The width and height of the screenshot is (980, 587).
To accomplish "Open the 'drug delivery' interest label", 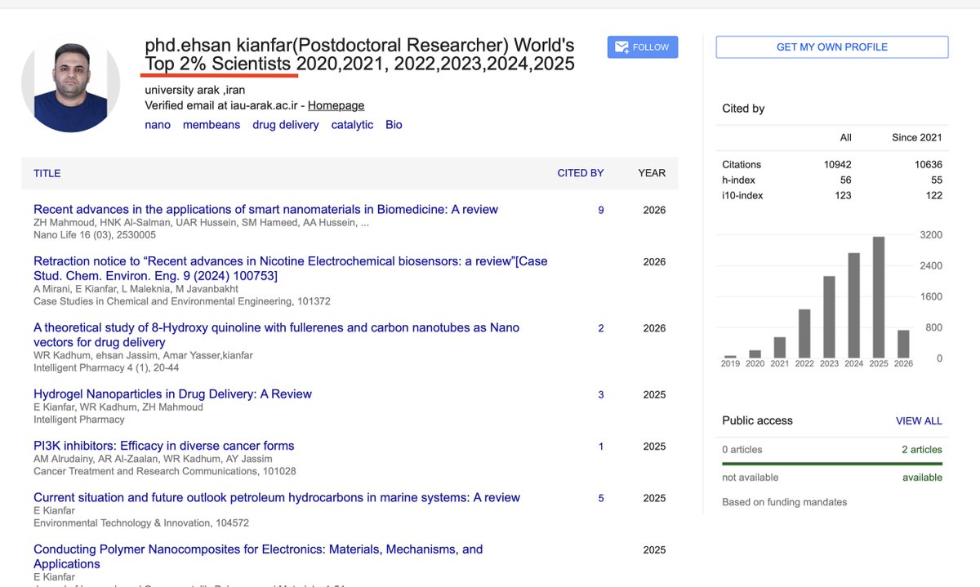I will click(x=285, y=124).
